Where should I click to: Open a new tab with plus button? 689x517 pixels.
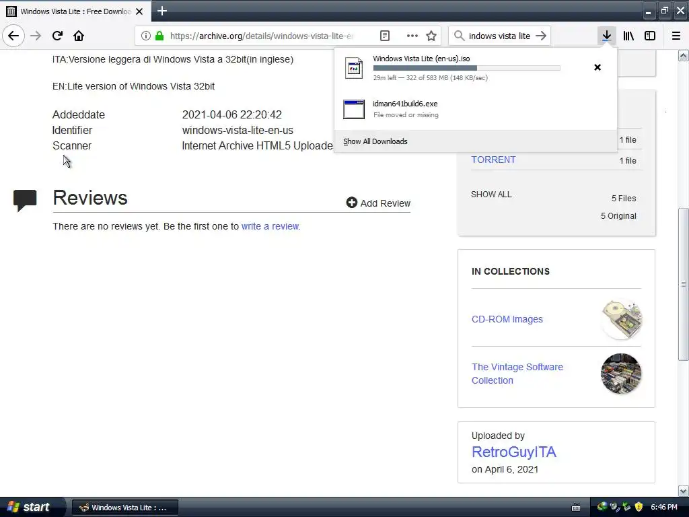point(161,11)
